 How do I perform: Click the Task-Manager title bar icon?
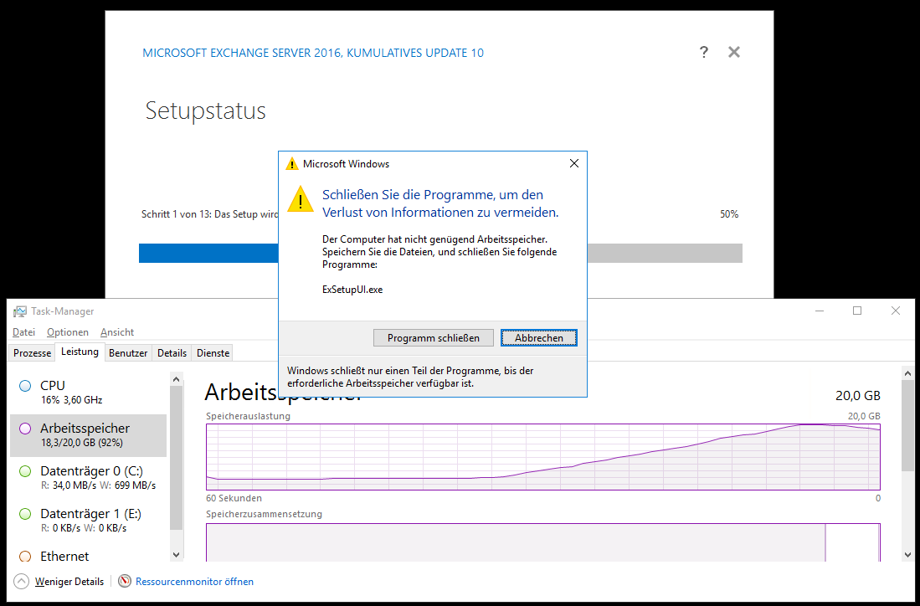pos(21,311)
